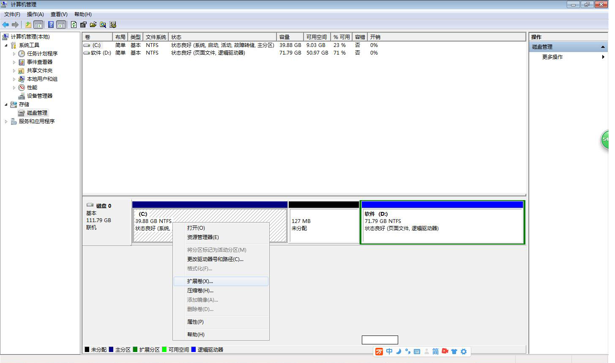Screen dimensions: 615x363
Task: Open the 查看(V) menu
Action: 59,14
